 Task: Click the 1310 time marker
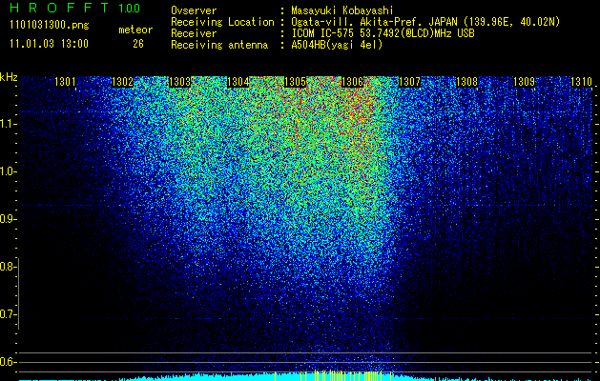click(x=581, y=82)
